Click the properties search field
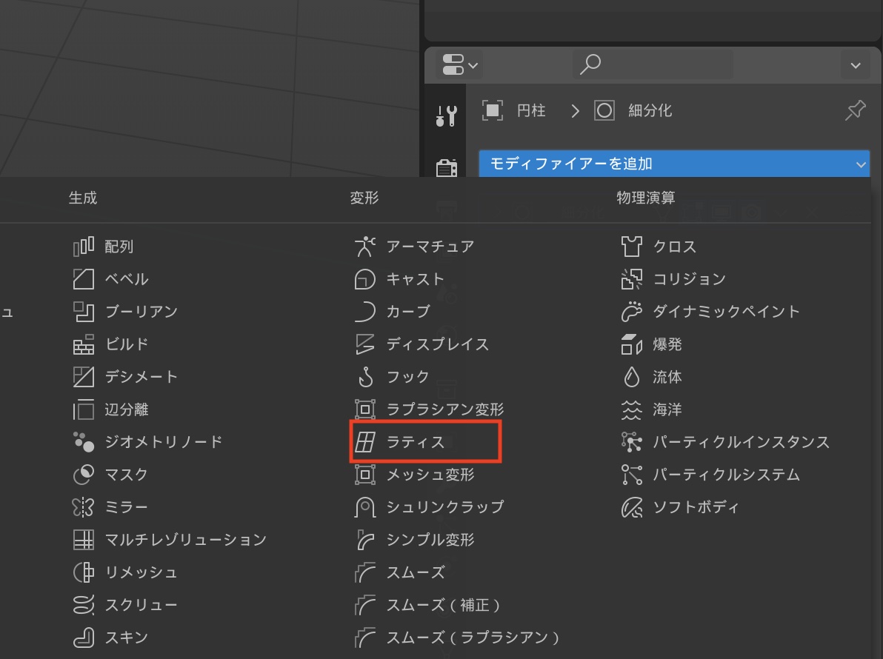The image size is (883, 659). click(x=652, y=65)
